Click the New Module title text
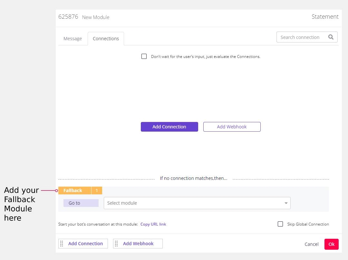The height and width of the screenshot is (260, 348). 96,17
